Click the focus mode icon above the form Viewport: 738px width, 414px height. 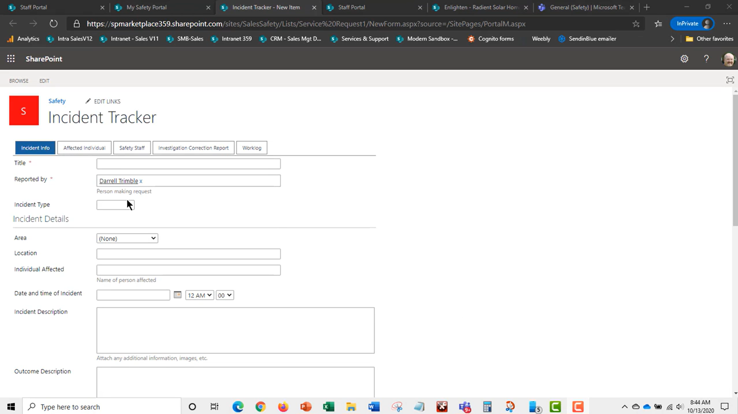click(x=730, y=80)
